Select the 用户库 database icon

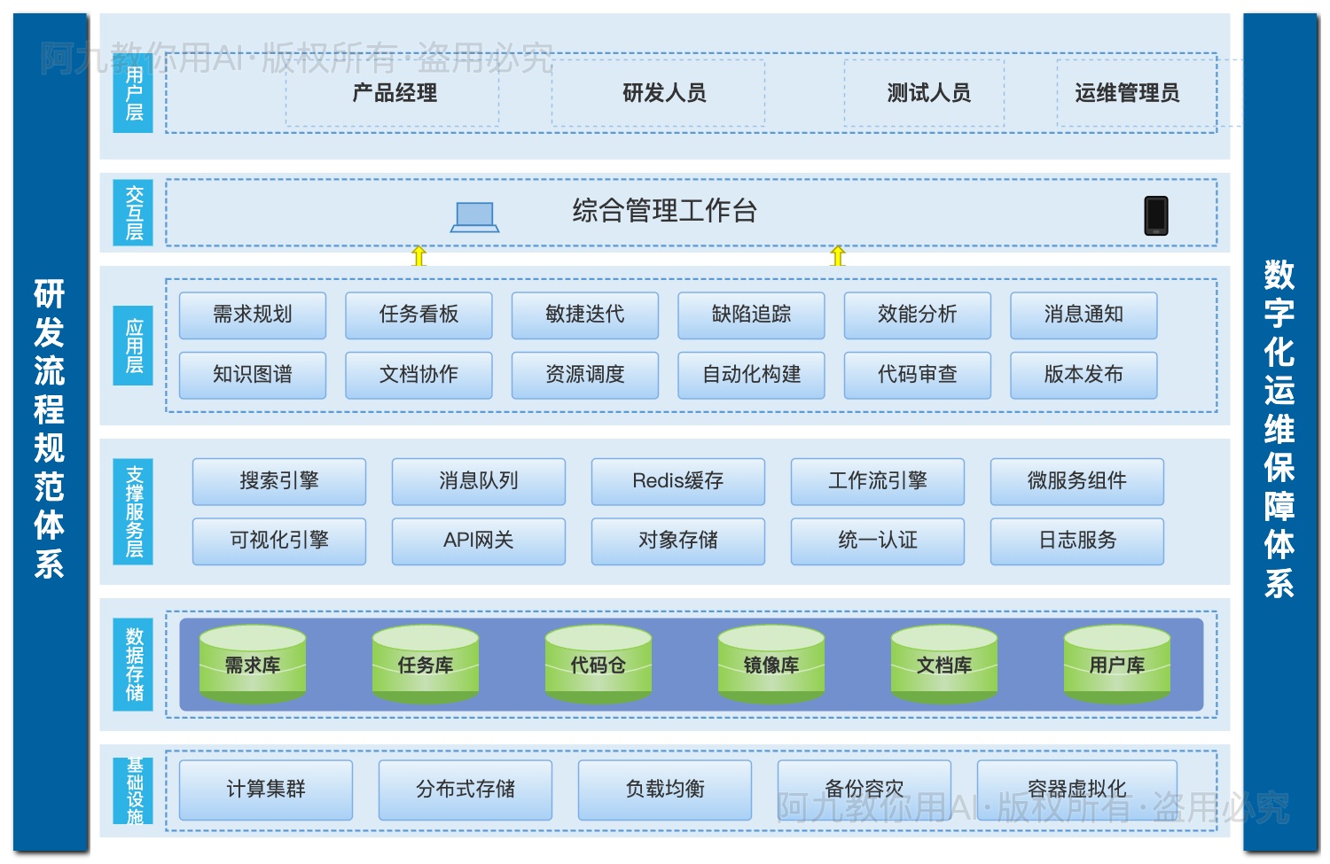tap(1116, 665)
